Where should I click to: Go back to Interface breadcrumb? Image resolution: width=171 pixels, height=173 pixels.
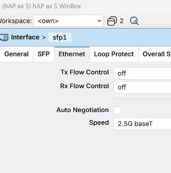click(x=25, y=37)
